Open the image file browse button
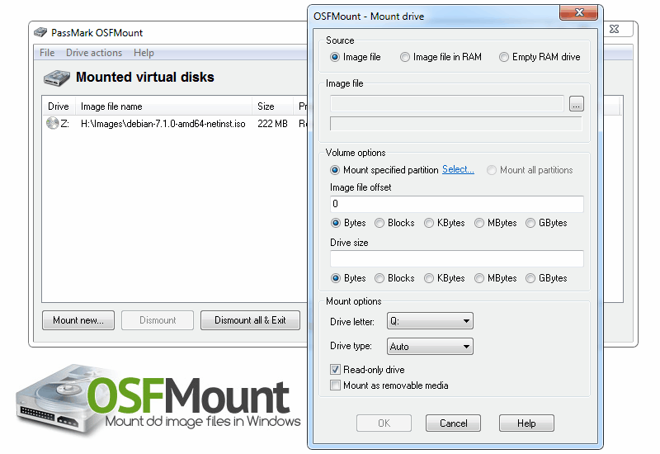 click(x=576, y=104)
